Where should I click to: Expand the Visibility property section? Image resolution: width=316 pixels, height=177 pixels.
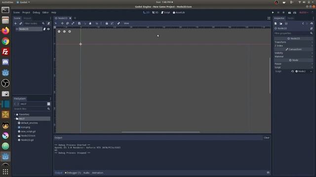(x=294, y=53)
